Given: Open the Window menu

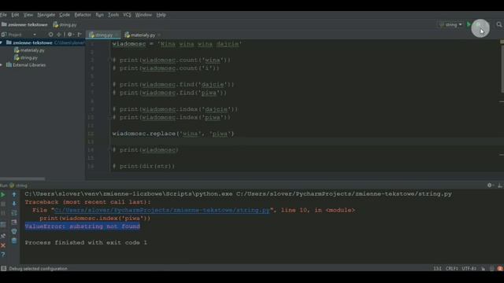Looking at the screenshot, I should coord(143,15).
